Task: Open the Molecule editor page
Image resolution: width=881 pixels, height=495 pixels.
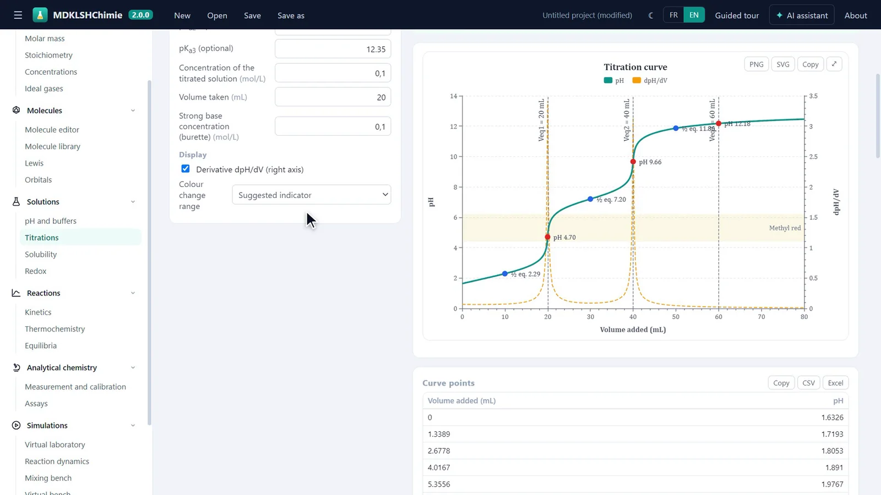Action: point(52,130)
